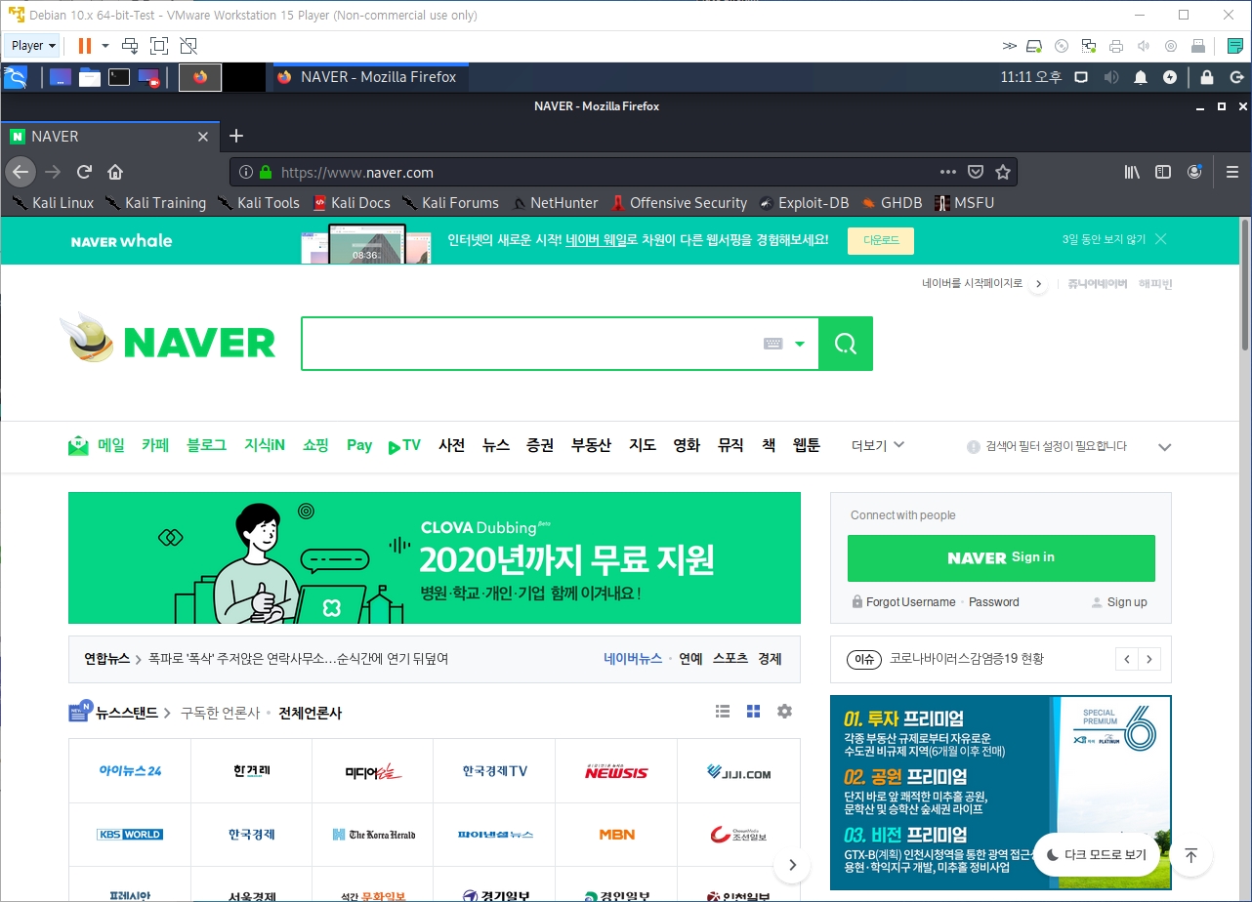This screenshot has width=1252, height=902.
Task: Expand the search autocomplete dropdown arrow
Action: coord(800,344)
